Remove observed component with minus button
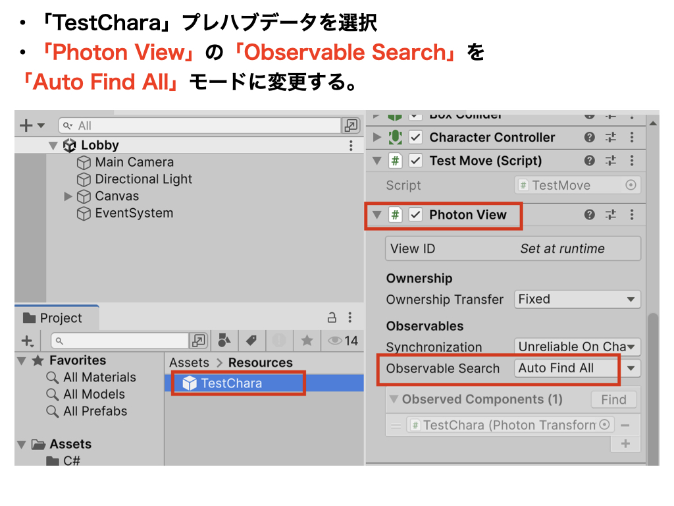674x506 pixels. 625,426
